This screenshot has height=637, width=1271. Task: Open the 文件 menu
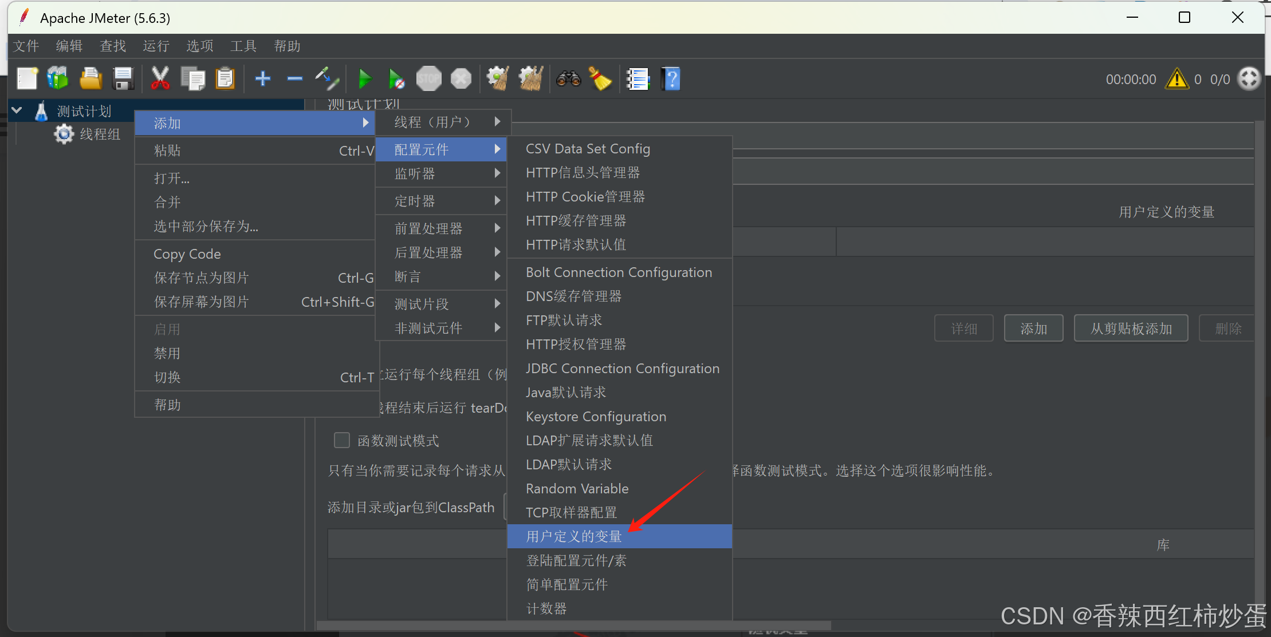(x=26, y=46)
